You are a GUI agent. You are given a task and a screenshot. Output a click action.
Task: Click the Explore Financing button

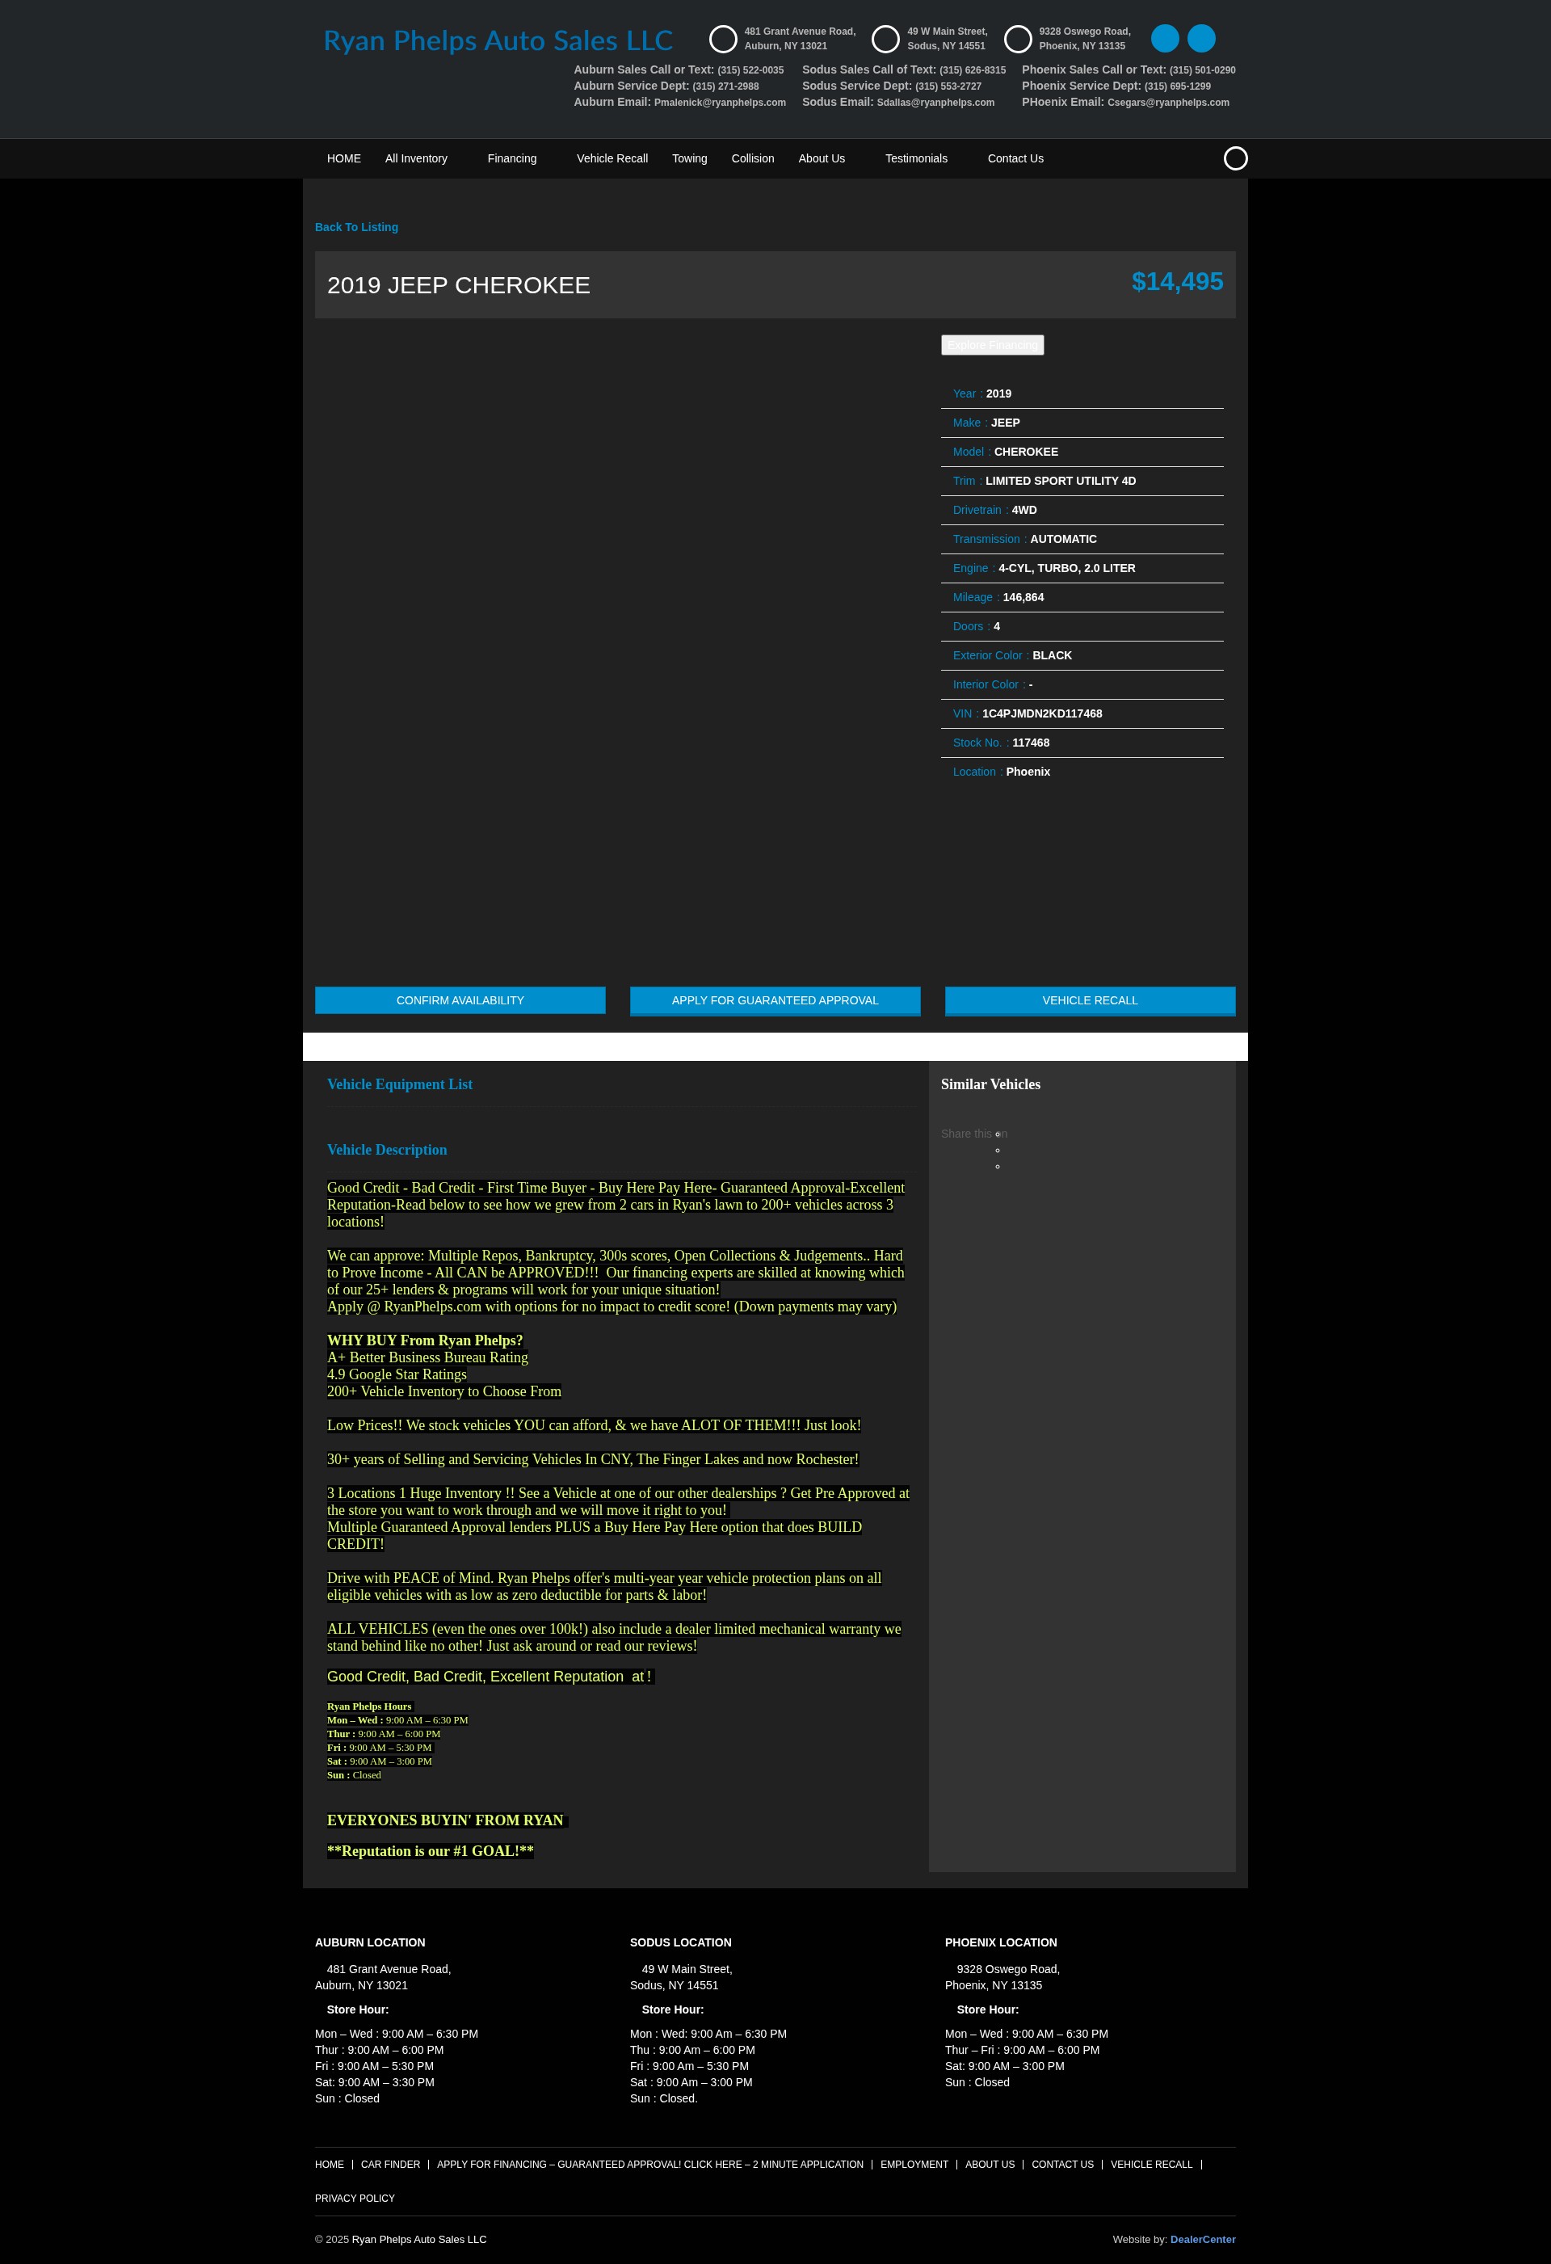point(992,345)
